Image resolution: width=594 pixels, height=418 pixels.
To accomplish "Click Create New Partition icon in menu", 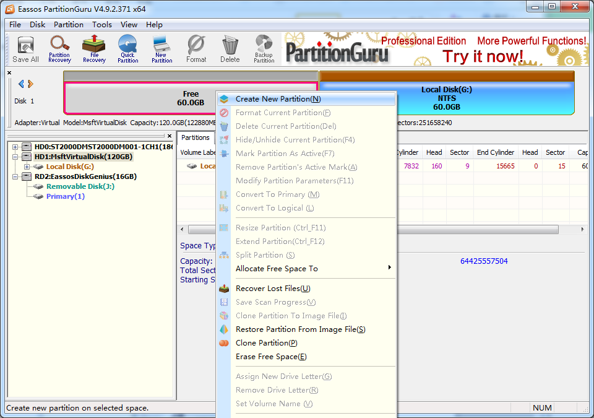I will point(224,99).
